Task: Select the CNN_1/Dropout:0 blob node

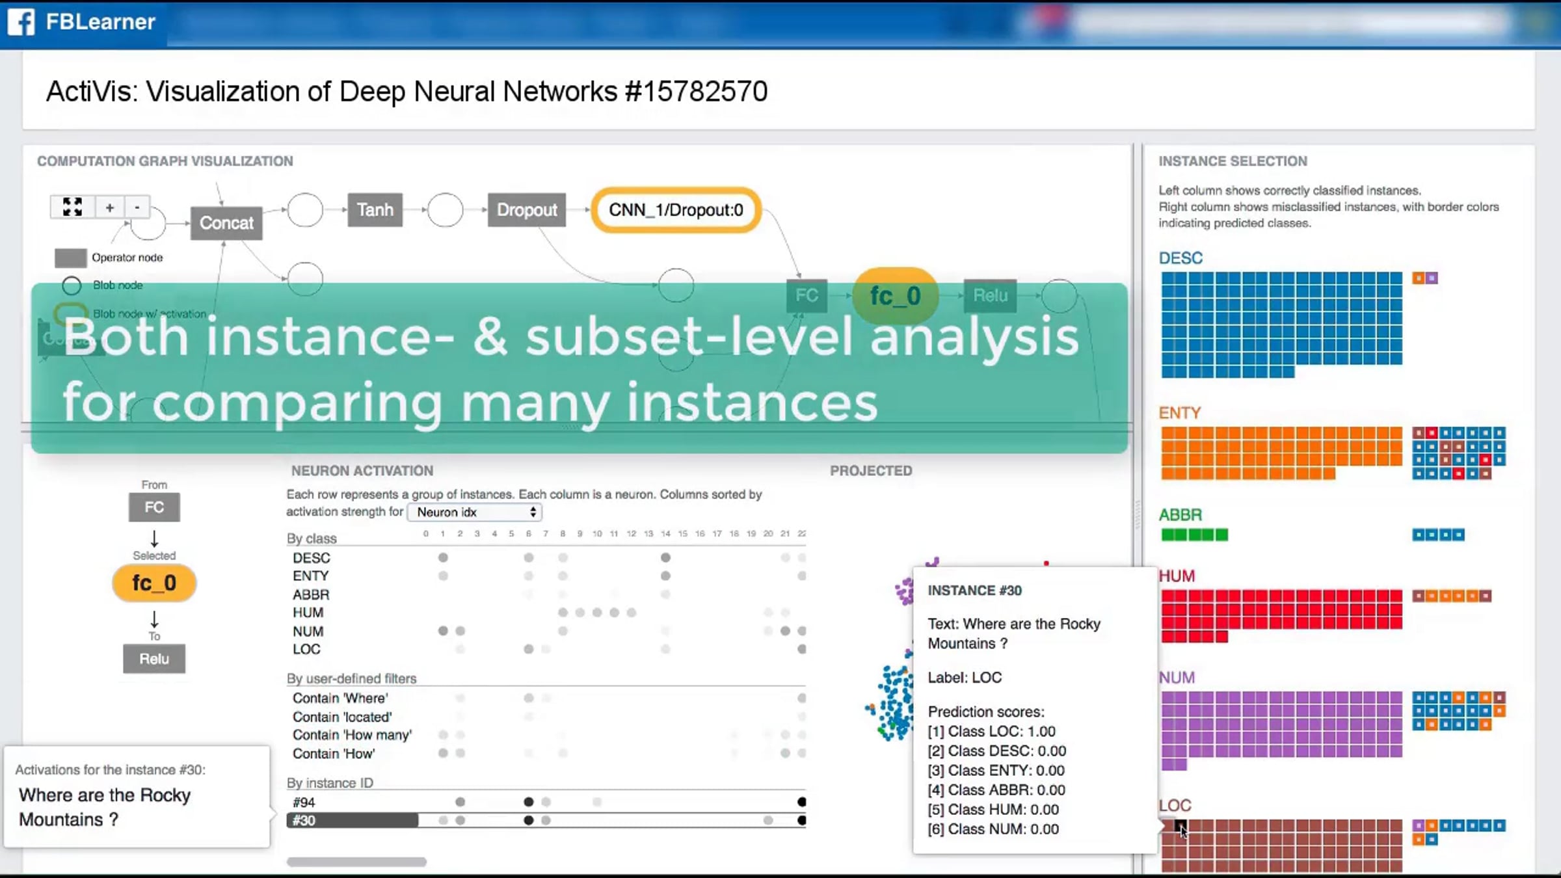Action: [x=676, y=209]
